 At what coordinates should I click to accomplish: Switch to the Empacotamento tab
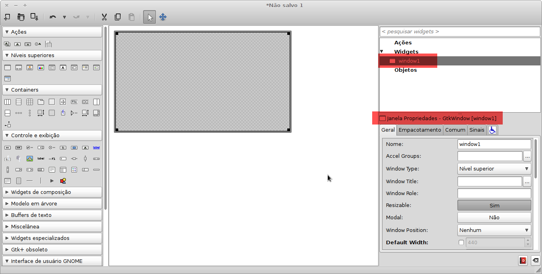click(419, 130)
